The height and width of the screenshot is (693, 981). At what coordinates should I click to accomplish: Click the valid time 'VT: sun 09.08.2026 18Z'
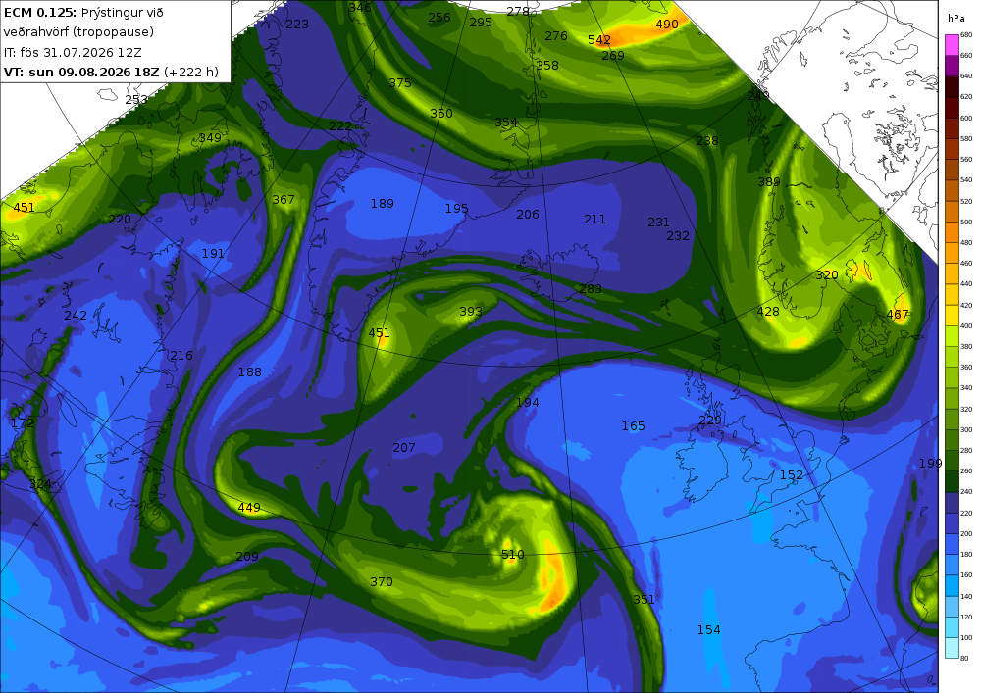(81, 72)
